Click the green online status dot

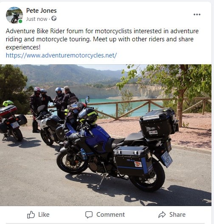[x=20, y=21]
